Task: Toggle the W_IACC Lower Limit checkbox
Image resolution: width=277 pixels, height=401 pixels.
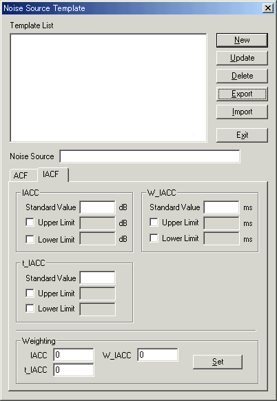Action: pos(154,238)
